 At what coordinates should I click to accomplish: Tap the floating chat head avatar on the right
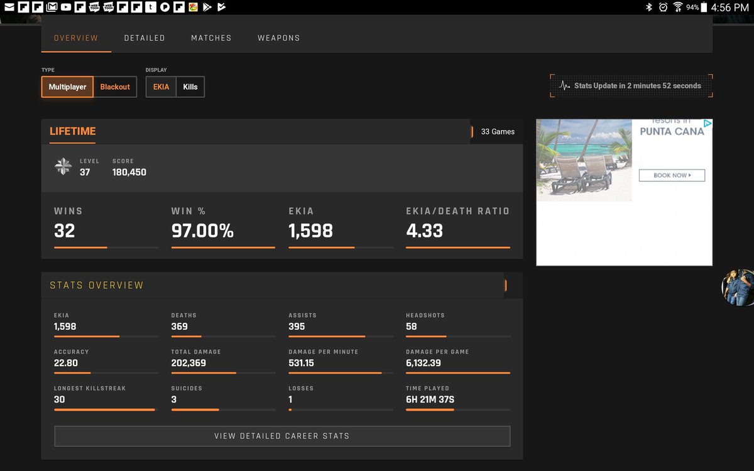pos(736,288)
